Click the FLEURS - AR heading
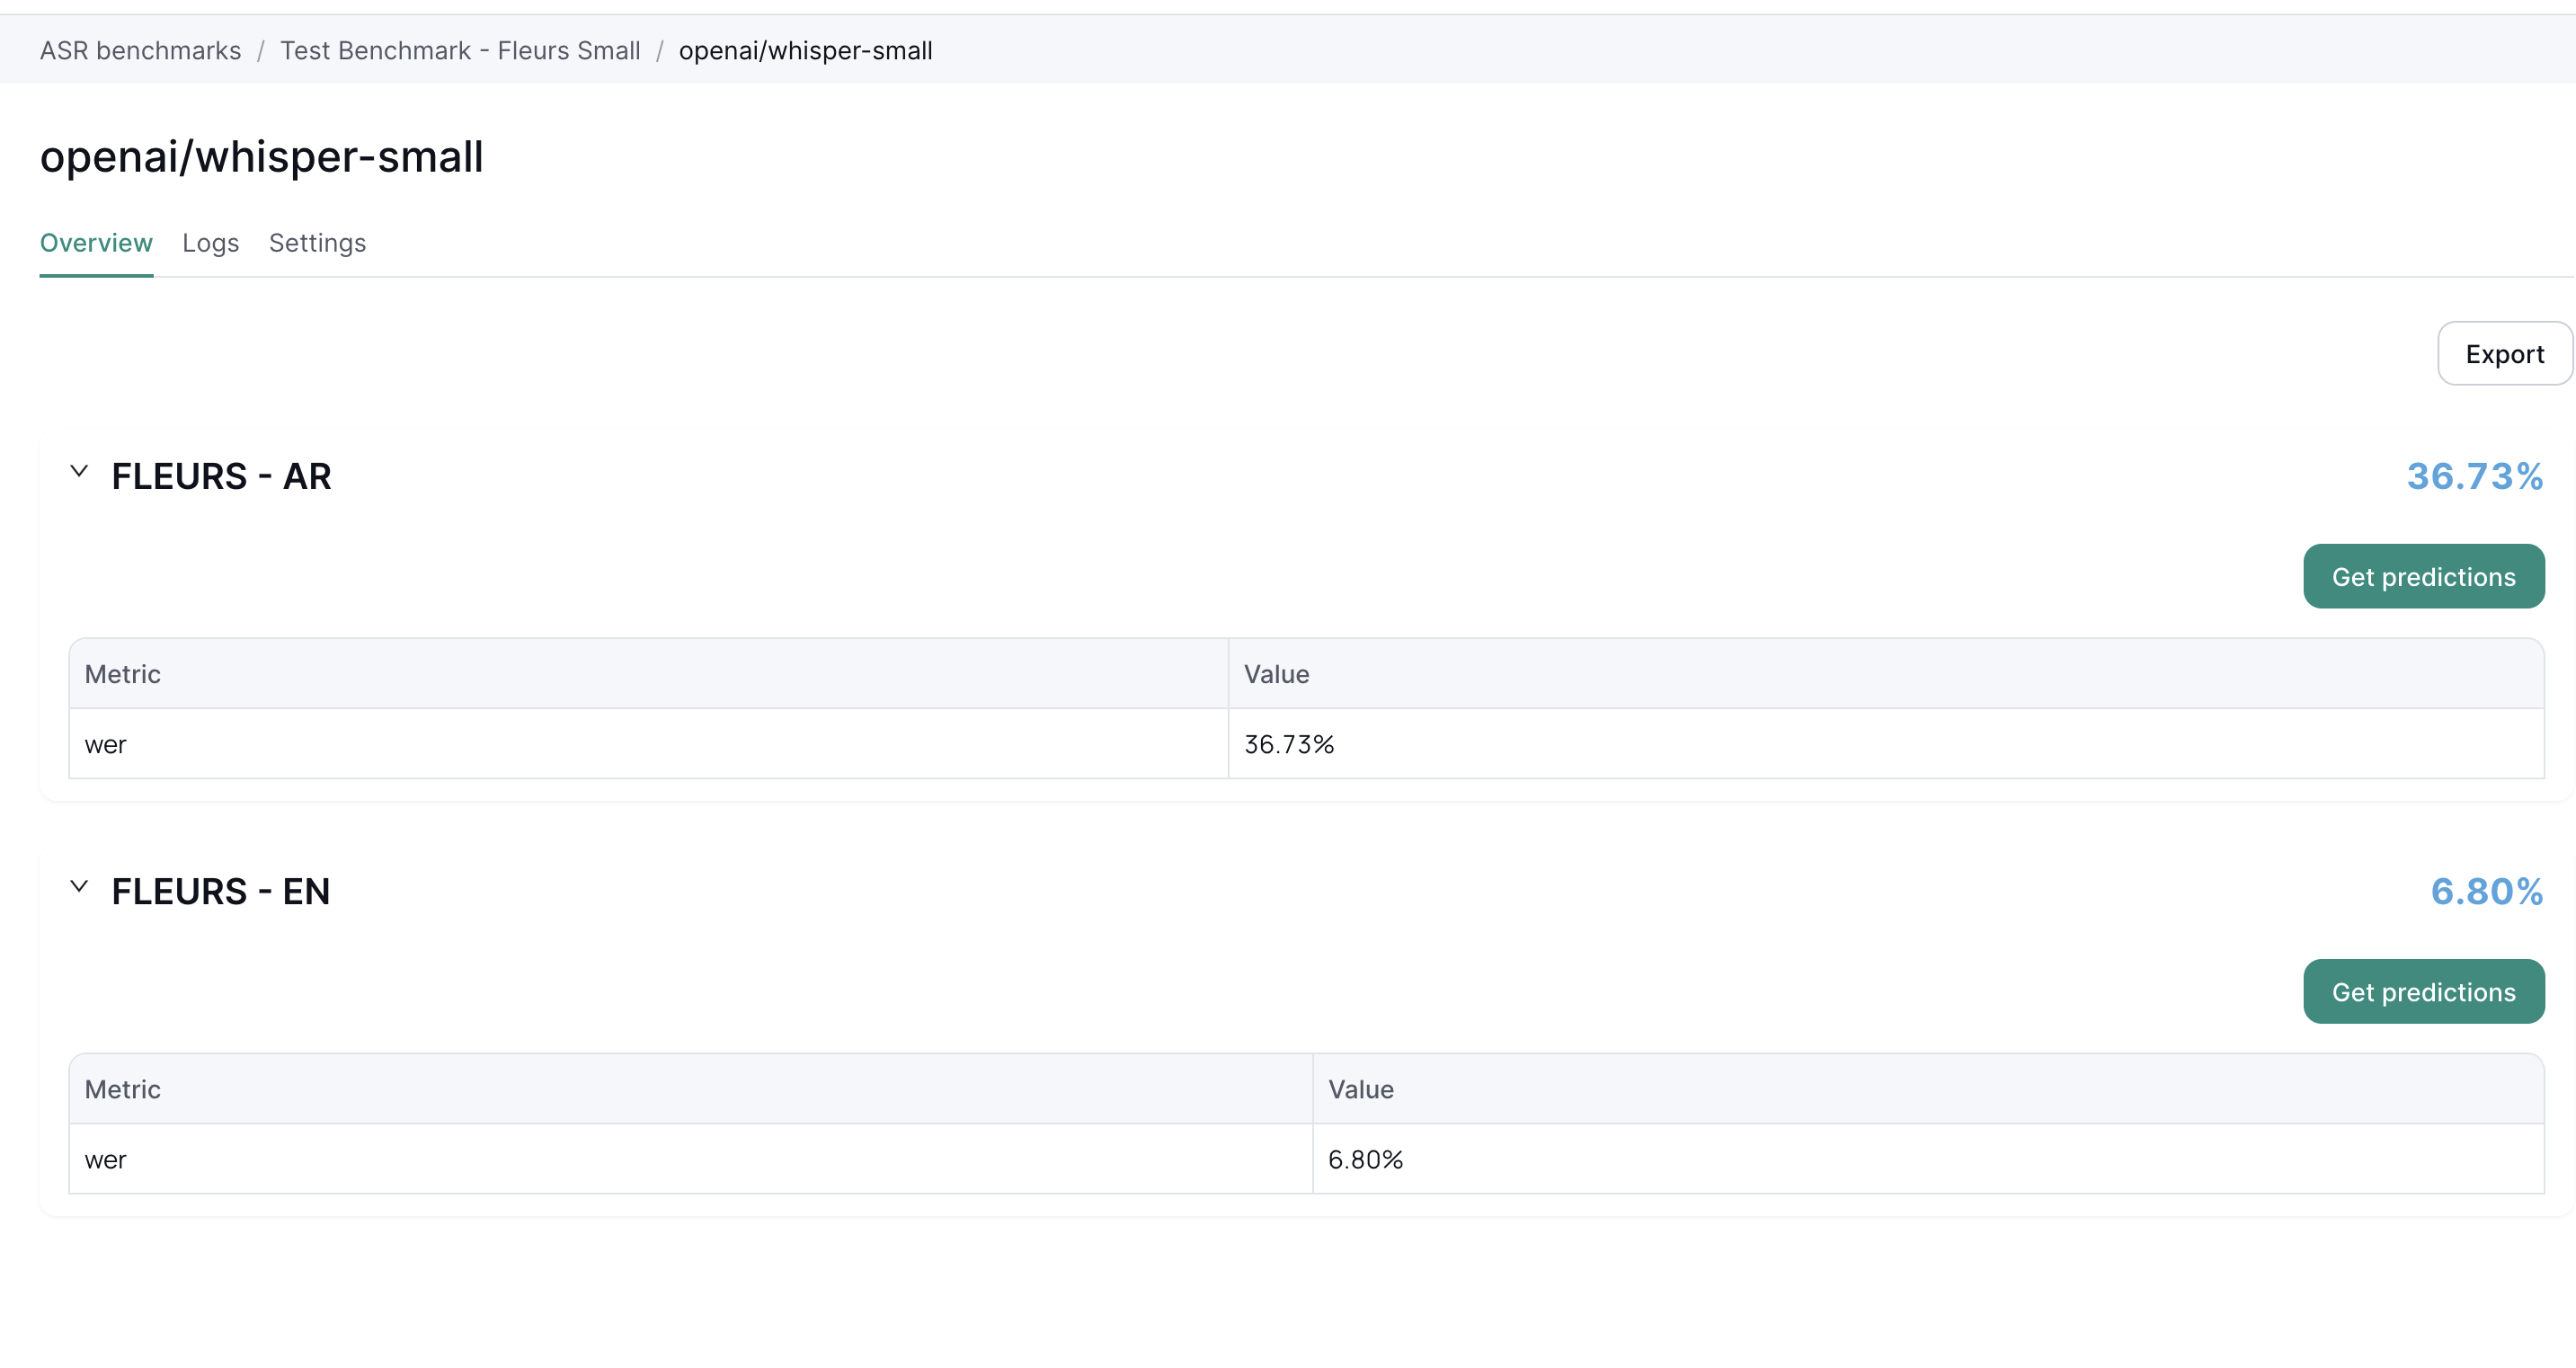The image size is (2576, 1368). (x=221, y=476)
